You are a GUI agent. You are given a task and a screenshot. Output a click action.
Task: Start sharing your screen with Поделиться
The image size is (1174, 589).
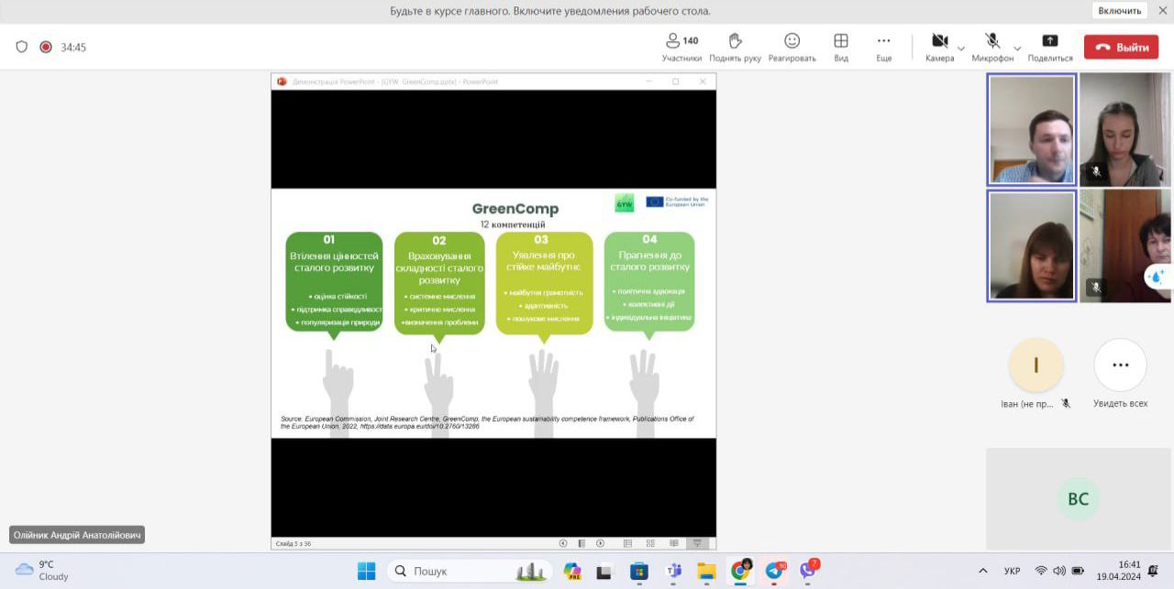1050,48
